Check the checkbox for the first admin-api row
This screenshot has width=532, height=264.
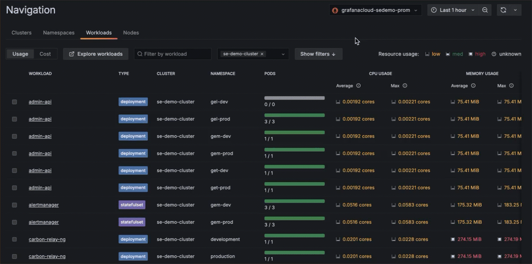[14, 102]
